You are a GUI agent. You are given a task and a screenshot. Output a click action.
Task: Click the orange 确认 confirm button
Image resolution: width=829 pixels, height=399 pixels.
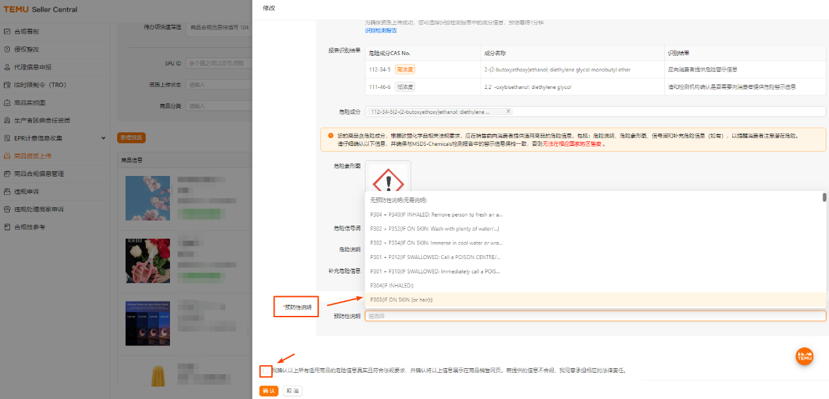tap(268, 390)
